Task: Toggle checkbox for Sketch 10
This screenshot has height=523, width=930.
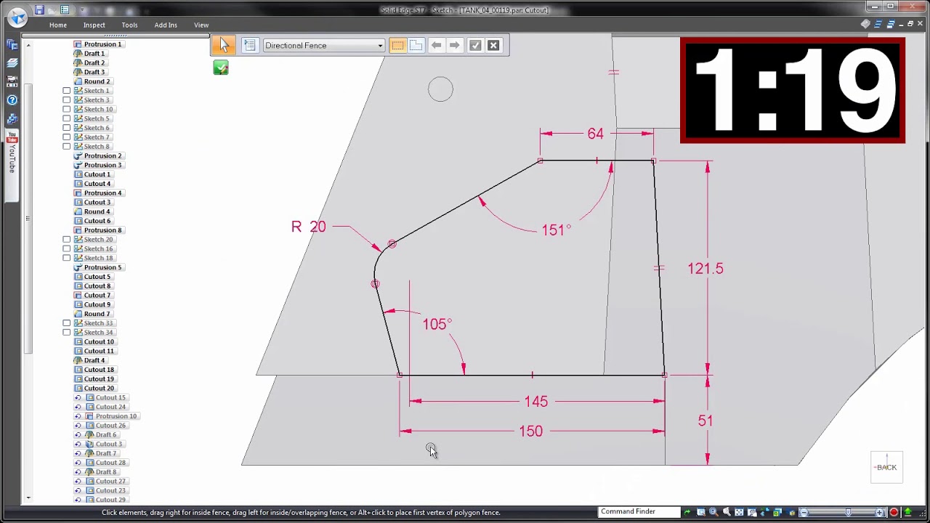Action: pyautogui.click(x=67, y=109)
